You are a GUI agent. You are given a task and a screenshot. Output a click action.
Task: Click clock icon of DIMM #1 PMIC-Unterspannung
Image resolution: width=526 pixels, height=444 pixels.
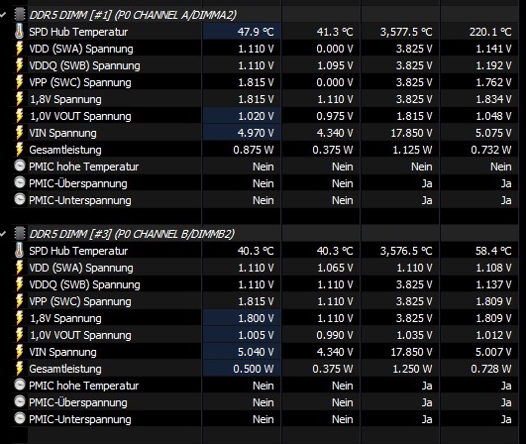20,199
